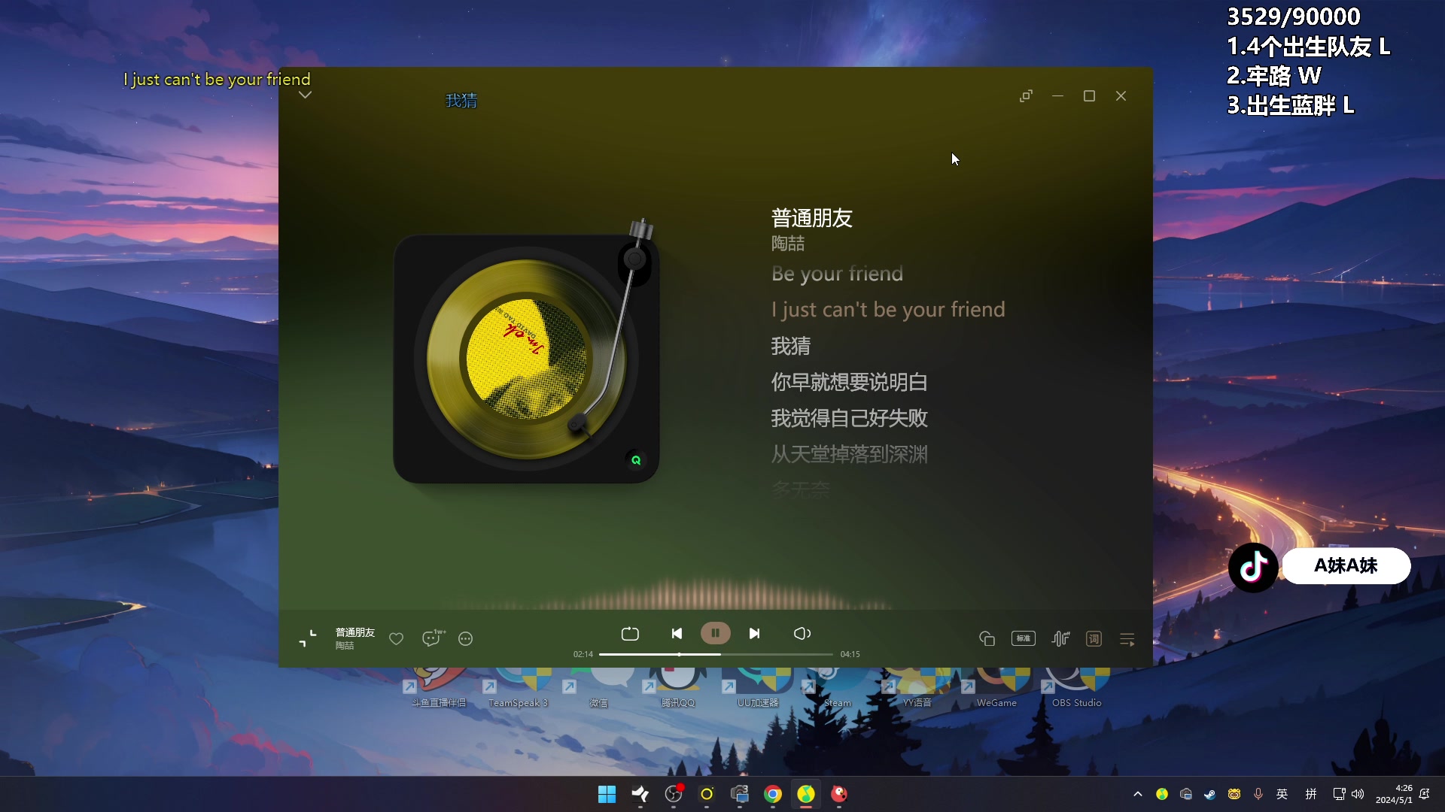
Task: Open the 词 lyrics panel
Action: tap(1094, 638)
